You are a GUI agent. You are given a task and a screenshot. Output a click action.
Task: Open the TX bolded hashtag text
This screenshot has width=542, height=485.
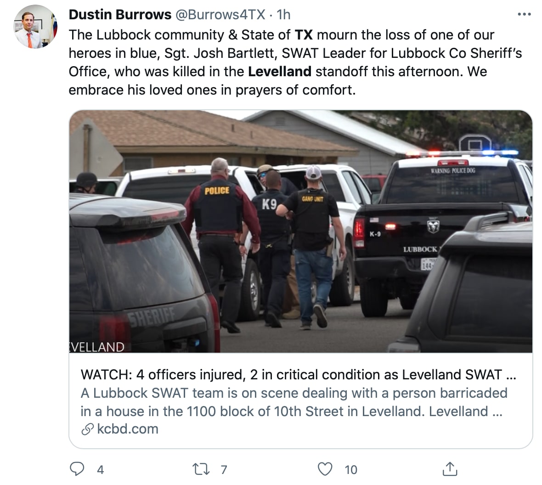304,35
